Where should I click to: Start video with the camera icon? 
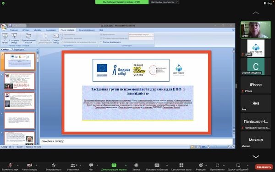[x=29, y=165]
